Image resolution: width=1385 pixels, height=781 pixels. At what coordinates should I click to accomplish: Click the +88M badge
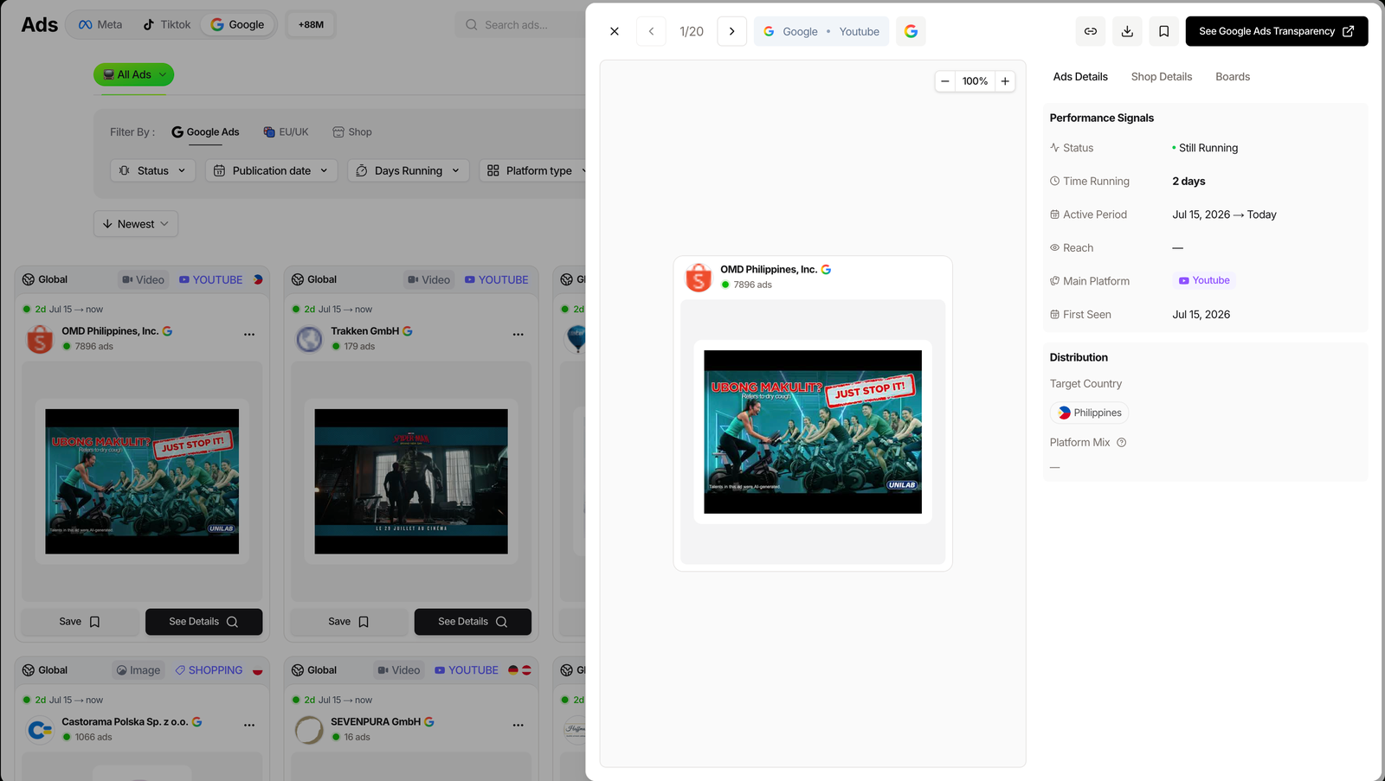(311, 24)
